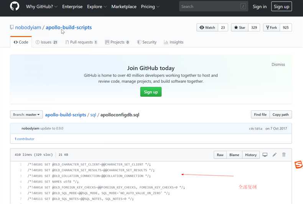Screen dimensions: 303x204
Task: Open the Blame view
Action: 234,155
